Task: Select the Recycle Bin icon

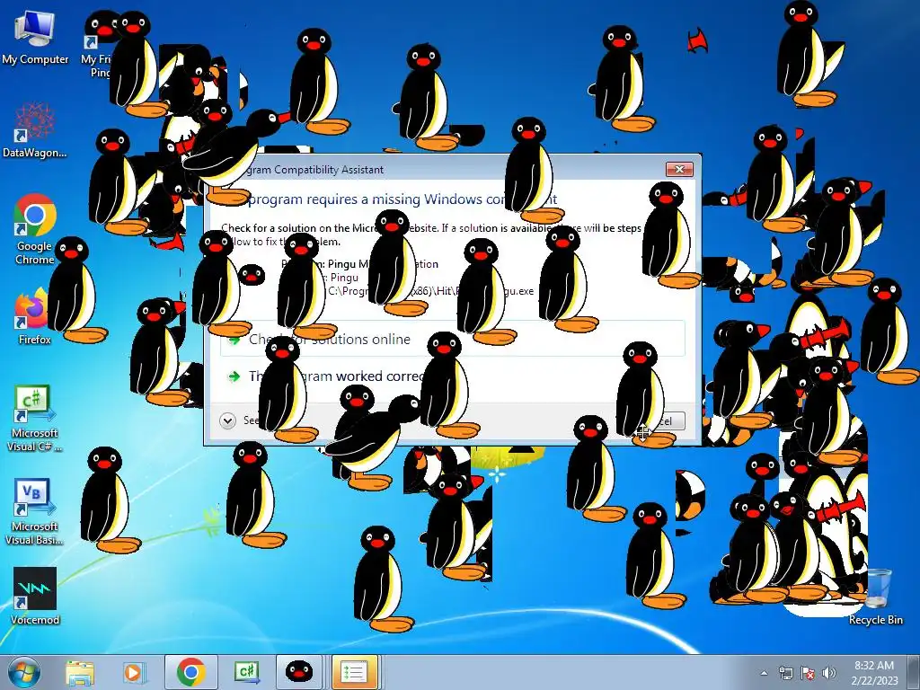Action: (876, 596)
